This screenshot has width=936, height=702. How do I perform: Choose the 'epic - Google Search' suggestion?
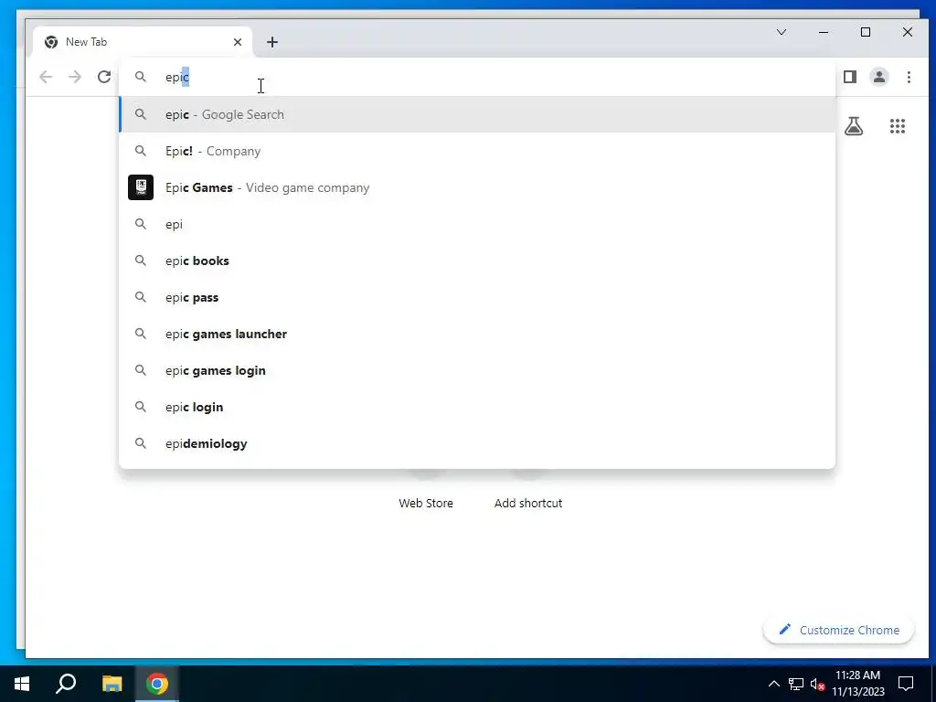coord(477,114)
